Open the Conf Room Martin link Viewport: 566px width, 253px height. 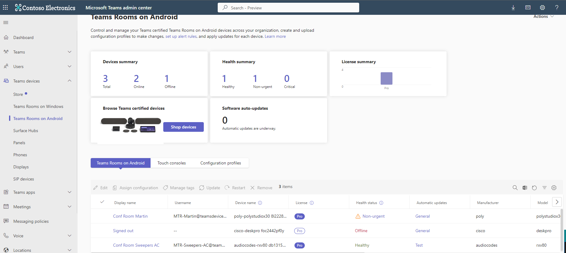pyautogui.click(x=130, y=216)
